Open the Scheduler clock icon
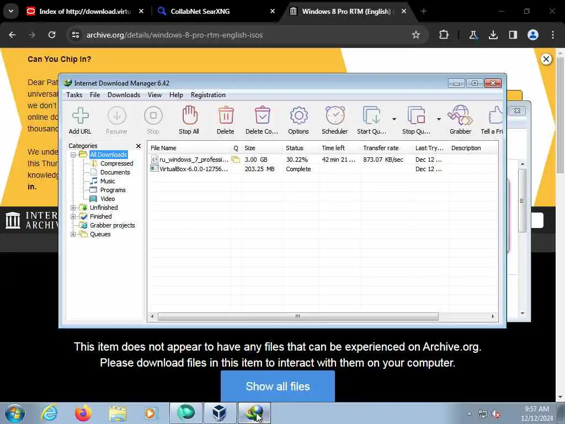Image resolution: width=565 pixels, height=424 pixels. [335, 120]
